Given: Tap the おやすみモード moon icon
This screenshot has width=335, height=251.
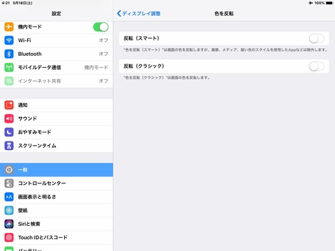Looking at the screenshot, I should [x=9, y=132].
